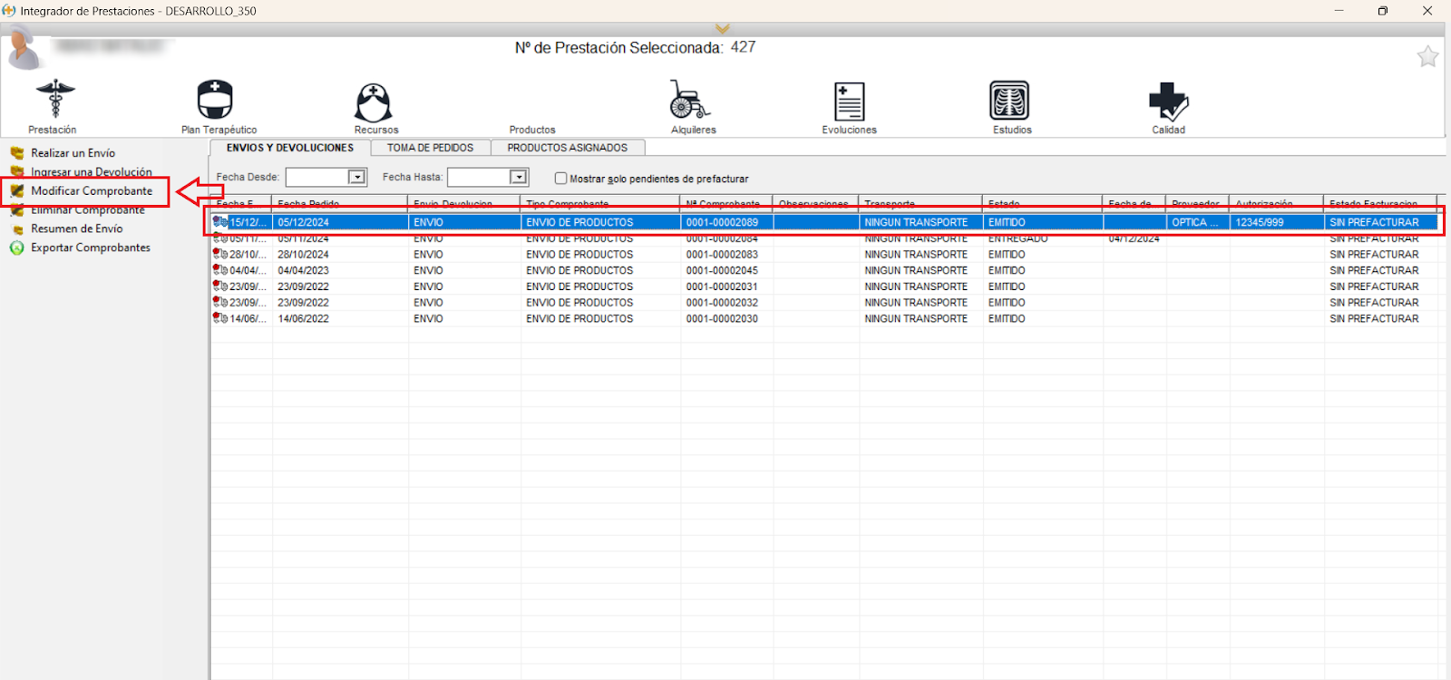Click Ingresar una Devolución in sidebar

point(92,171)
